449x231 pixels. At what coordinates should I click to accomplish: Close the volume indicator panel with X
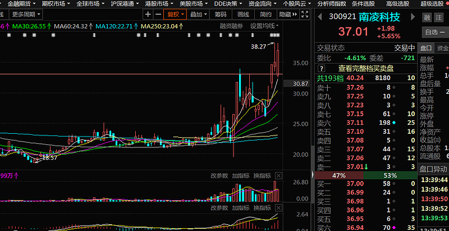(278, 176)
